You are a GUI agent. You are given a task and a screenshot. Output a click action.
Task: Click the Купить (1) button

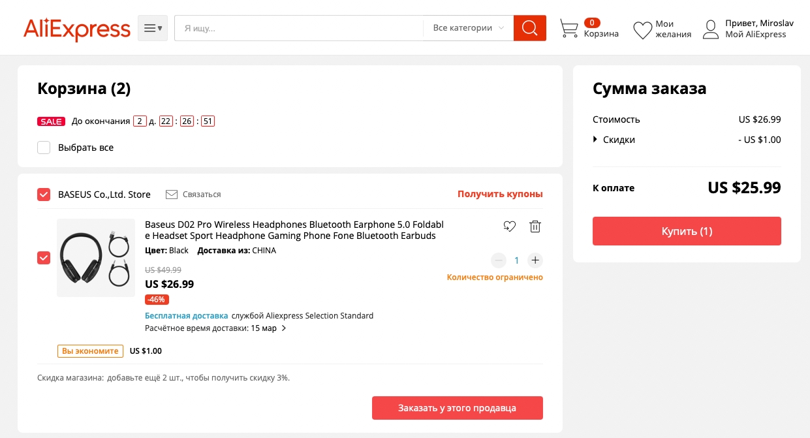pos(687,231)
